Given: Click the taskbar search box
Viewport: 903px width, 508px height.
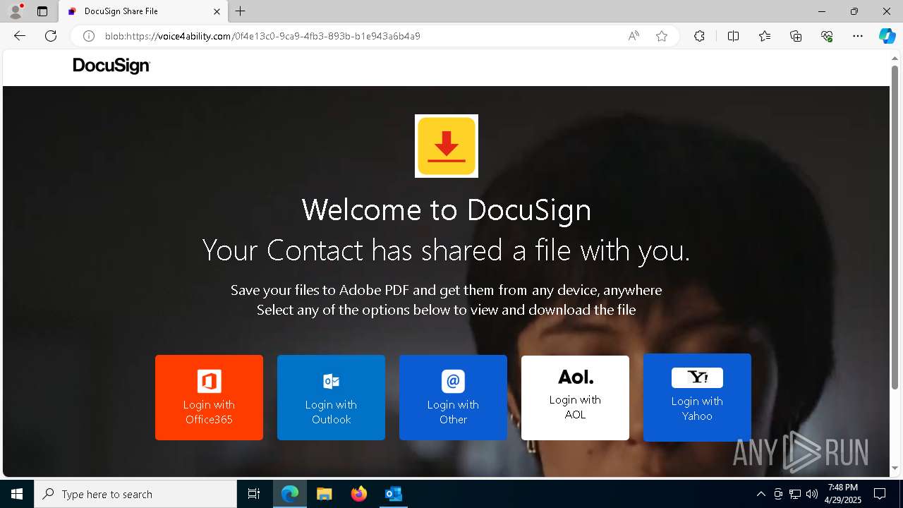Looking at the screenshot, I should click(x=135, y=494).
